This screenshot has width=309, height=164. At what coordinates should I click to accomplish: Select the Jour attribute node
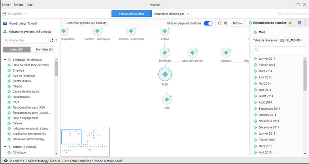coord(167,99)
